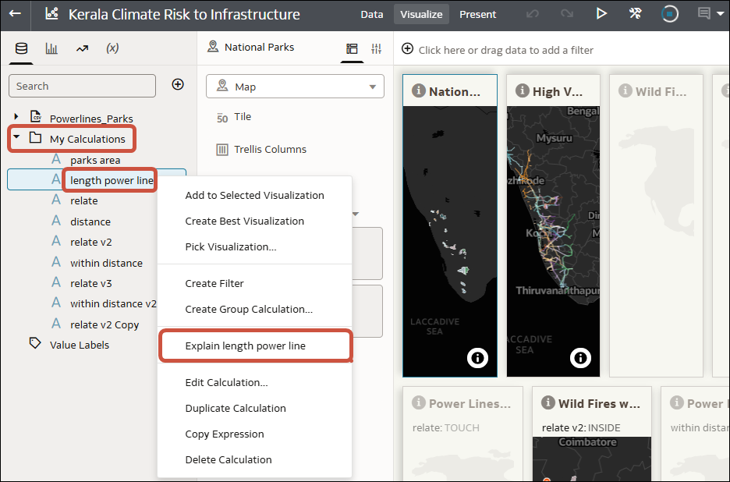Open the Properties sliders icon
The height and width of the screenshot is (482, 730).
pyautogui.click(x=376, y=48)
